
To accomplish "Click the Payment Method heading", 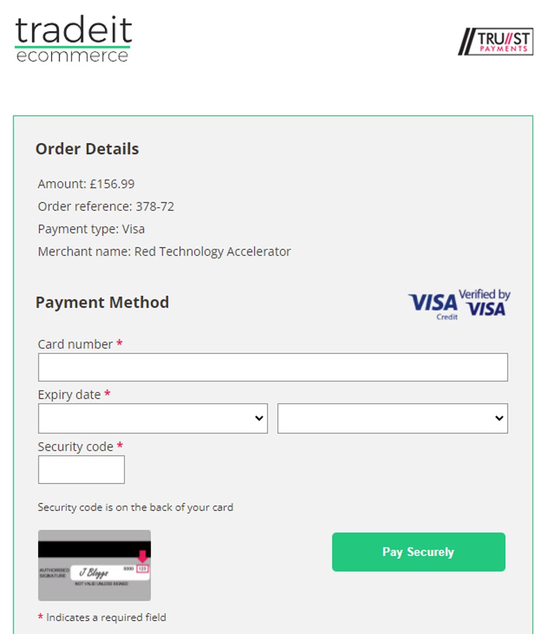I will [x=102, y=302].
